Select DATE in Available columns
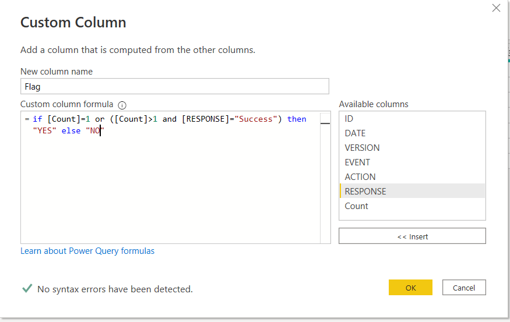 point(412,133)
